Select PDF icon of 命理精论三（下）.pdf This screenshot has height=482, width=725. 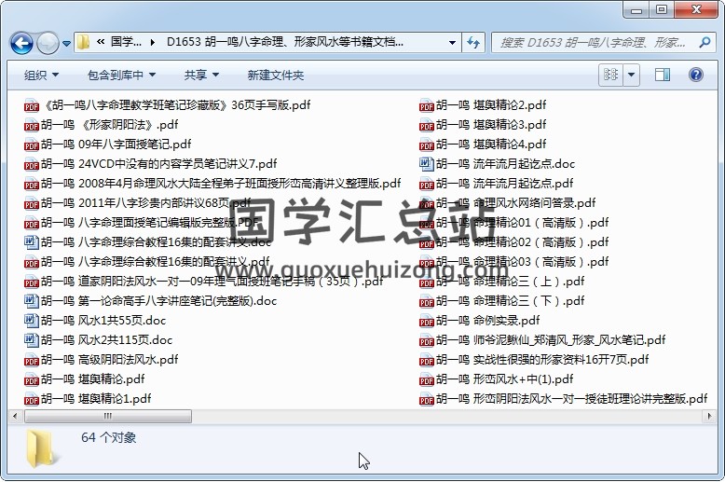pyautogui.click(x=426, y=301)
